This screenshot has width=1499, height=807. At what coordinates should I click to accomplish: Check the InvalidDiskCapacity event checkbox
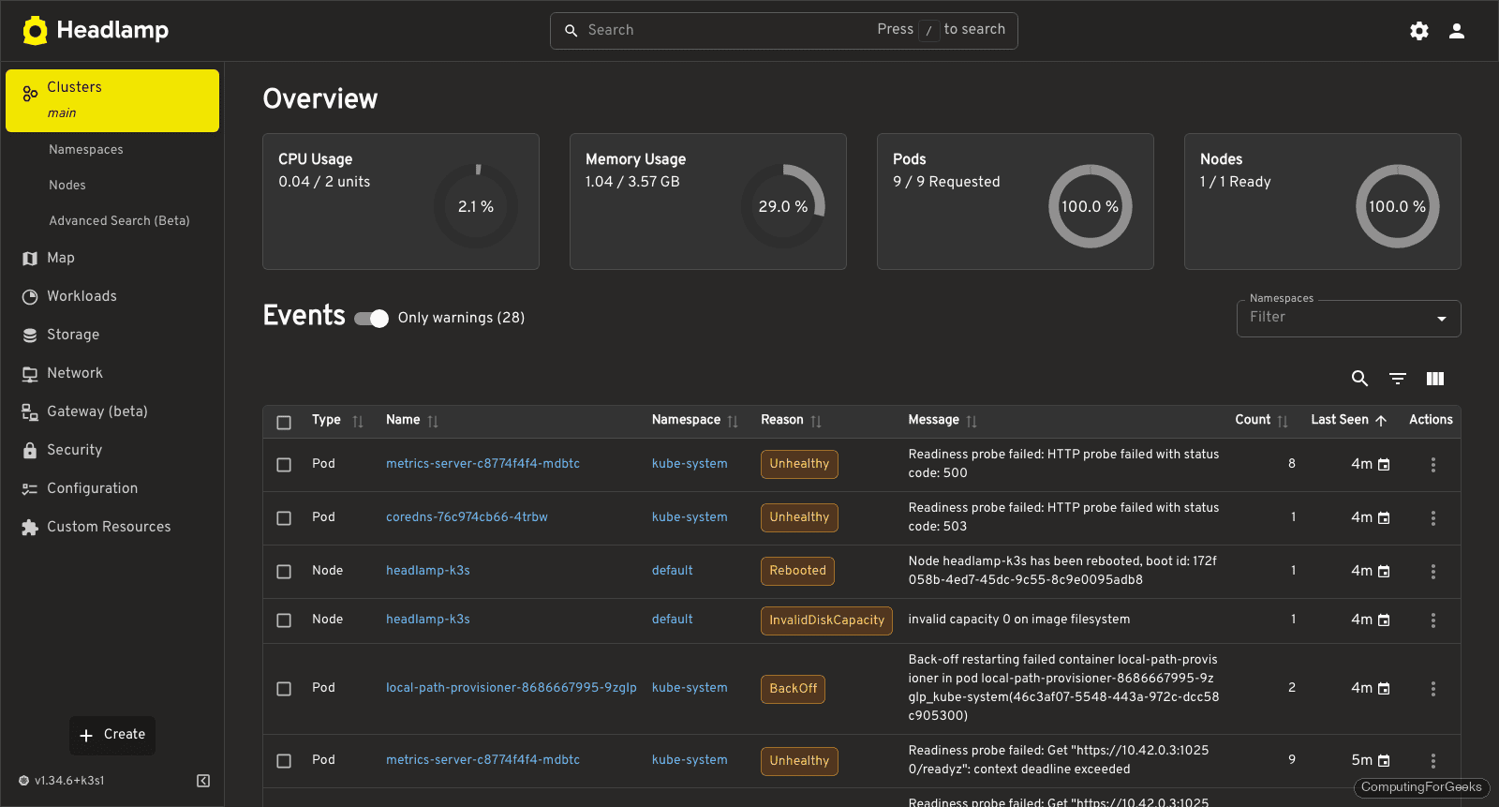tap(284, 620)
